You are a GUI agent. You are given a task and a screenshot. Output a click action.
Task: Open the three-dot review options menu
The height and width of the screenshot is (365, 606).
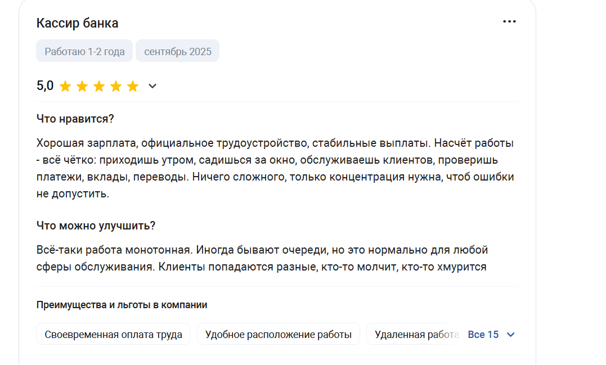(509, 21)
